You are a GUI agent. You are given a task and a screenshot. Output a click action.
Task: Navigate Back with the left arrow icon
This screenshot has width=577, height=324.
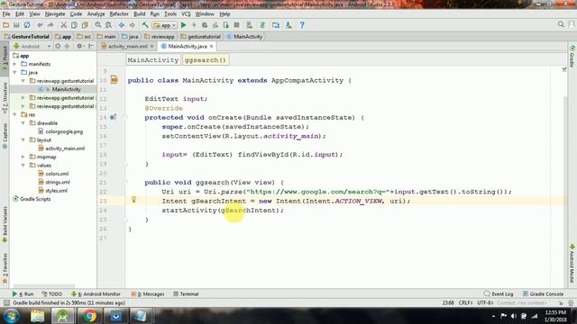coord(122,25)
